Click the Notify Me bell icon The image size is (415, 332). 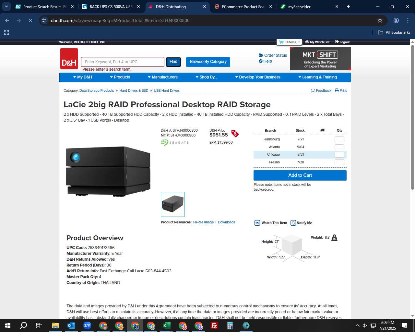[293, 223]
